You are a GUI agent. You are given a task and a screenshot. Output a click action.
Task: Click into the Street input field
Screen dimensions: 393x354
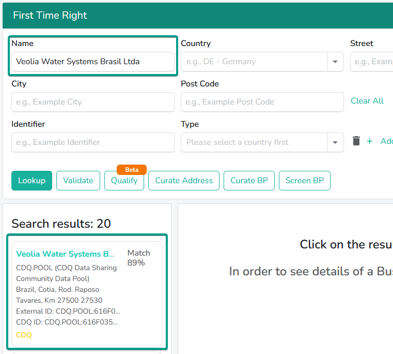(372, 62)
